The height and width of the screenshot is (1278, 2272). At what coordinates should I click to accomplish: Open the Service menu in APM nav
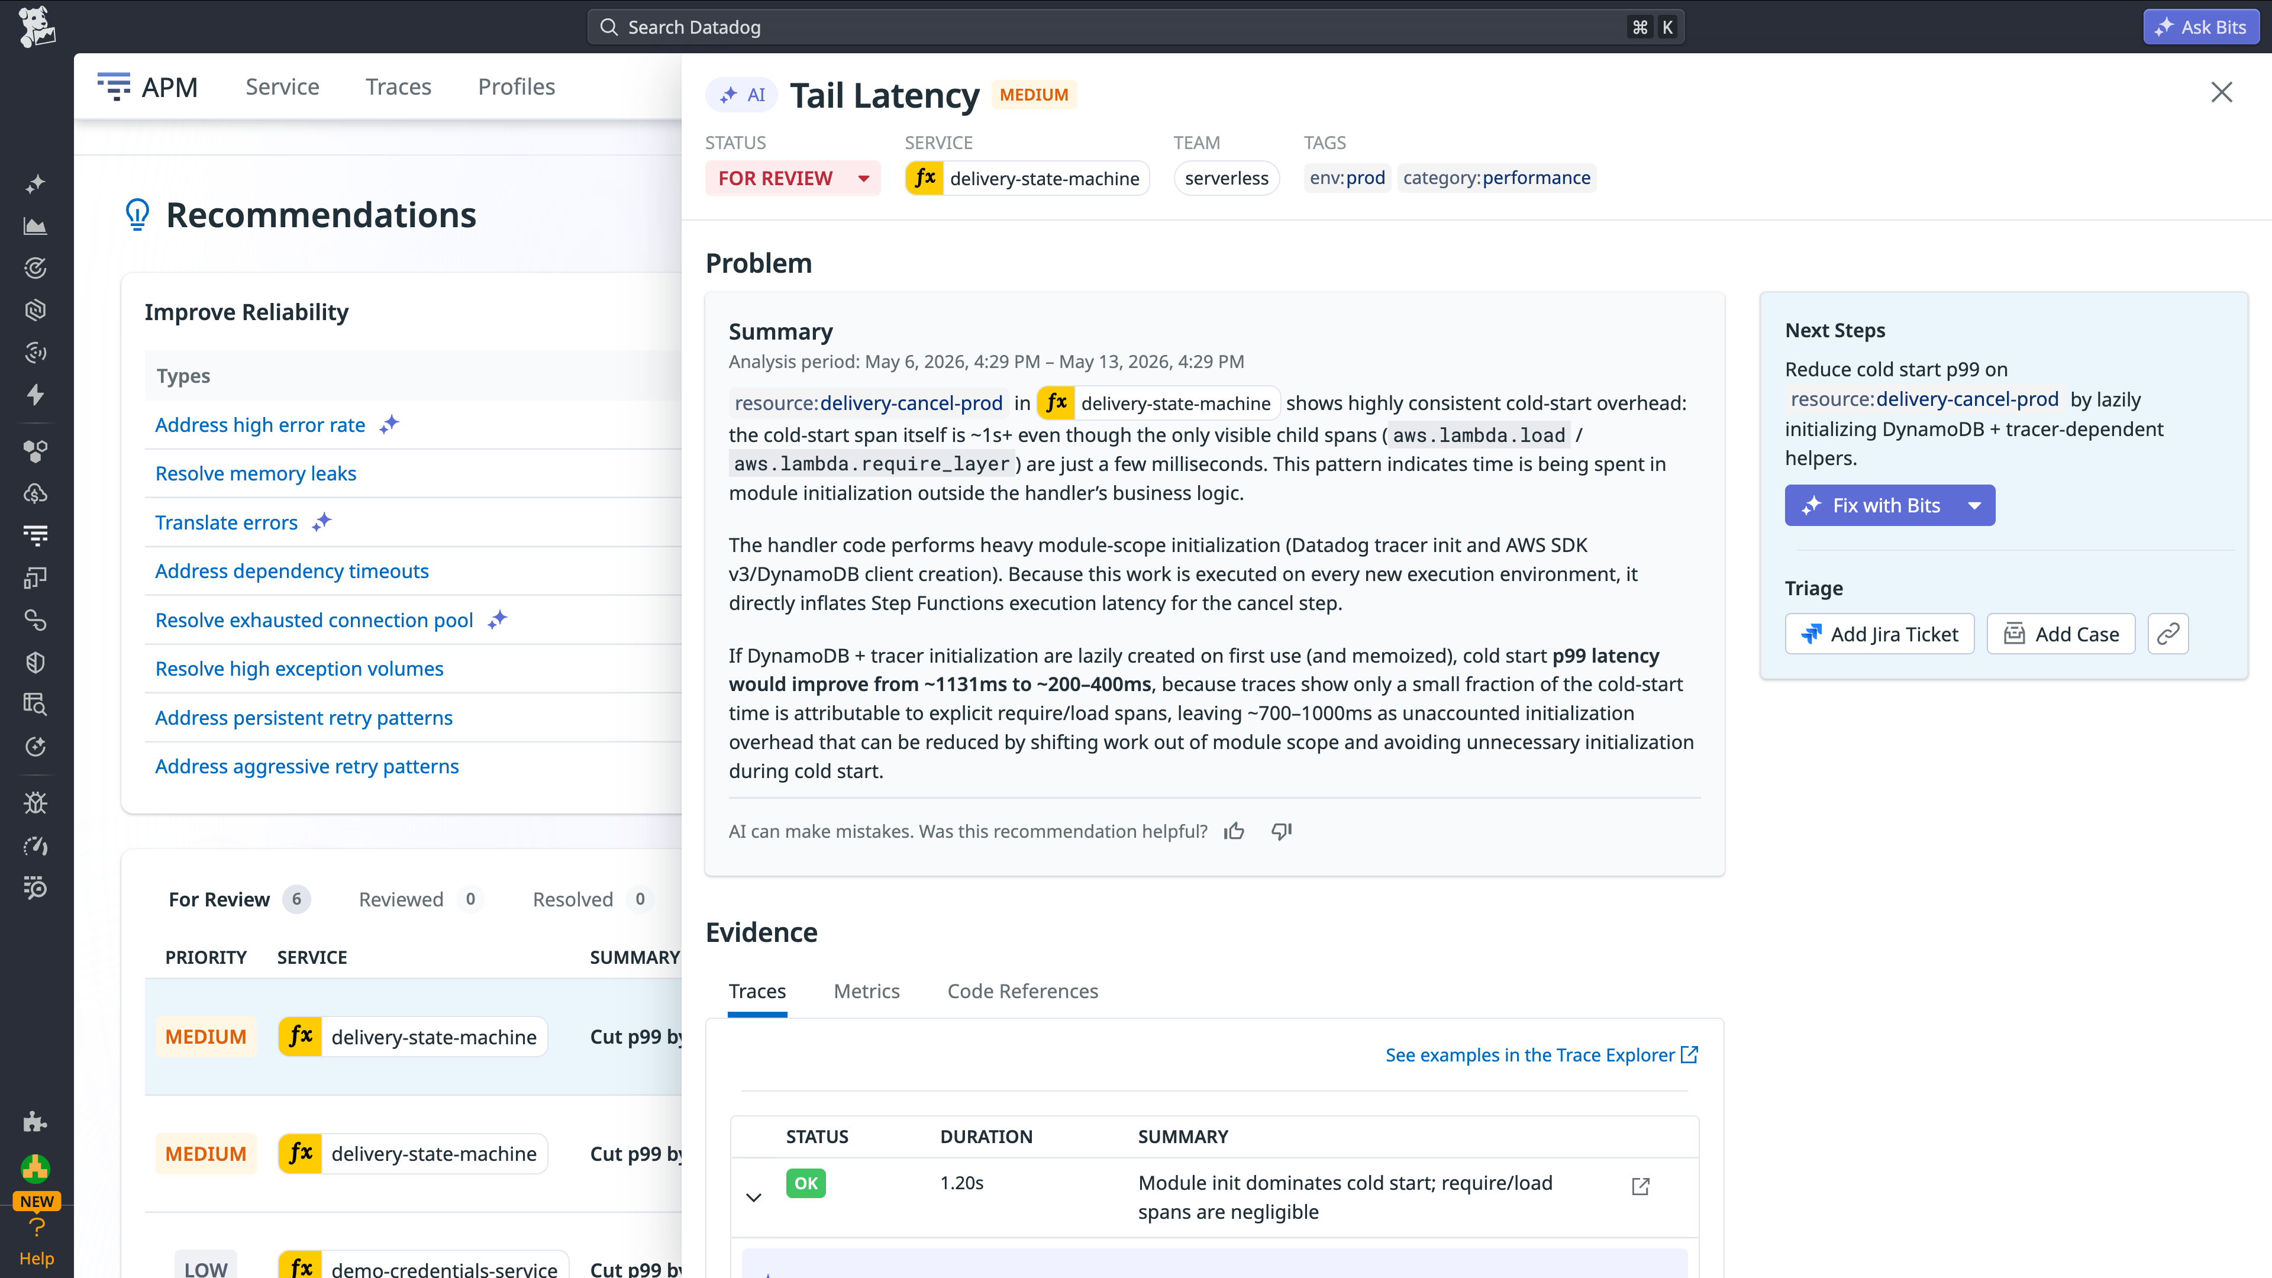click(282, 86)
